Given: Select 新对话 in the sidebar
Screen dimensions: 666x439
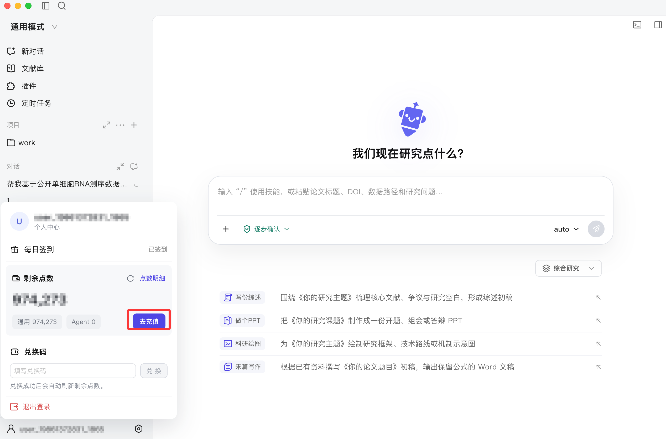Looking at the screenshot, I should pyautogui.click(x=25, y=51).
